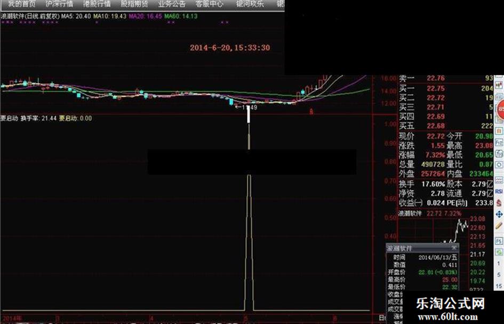Screen dimensions: 504x324
Task: Click the 内盘 value 233464
Action: point(481,173)
